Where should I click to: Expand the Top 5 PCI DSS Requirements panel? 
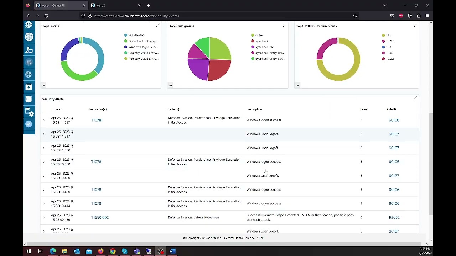pos(415,25)
